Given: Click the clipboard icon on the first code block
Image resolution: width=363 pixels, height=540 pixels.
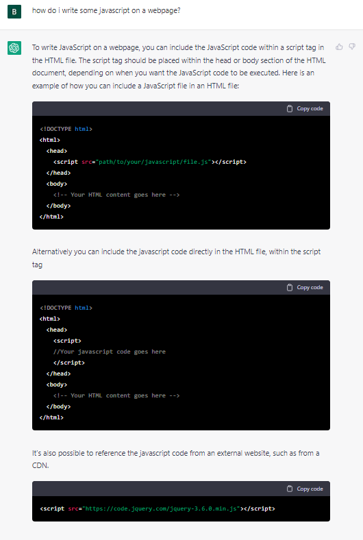Looking at the screenshot, I should [x=290, y=108].
